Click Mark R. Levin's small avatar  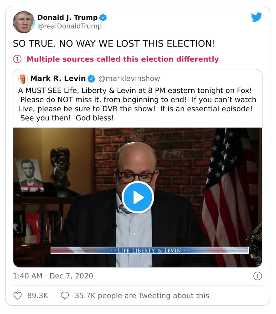[x=23, y=79]
